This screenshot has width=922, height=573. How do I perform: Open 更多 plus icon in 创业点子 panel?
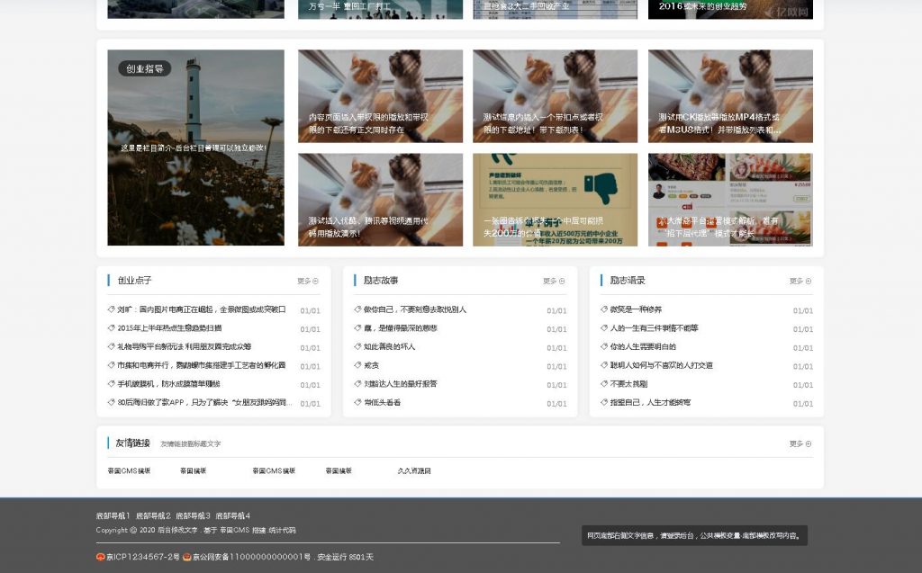(316, 282)
